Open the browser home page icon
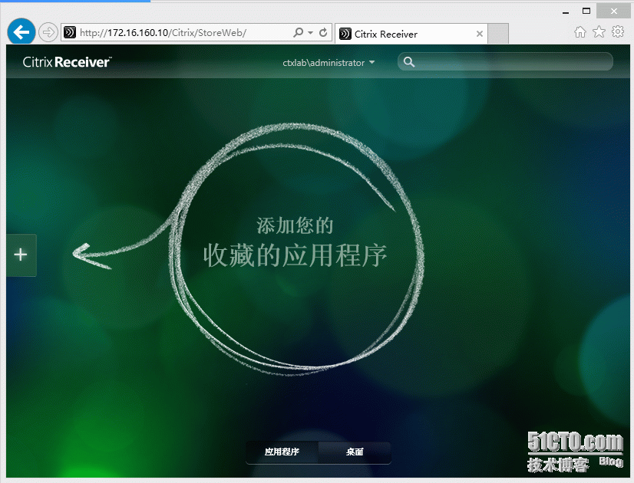Image resolution: width=634 pixels, height=483 pixels. point(580,32)
